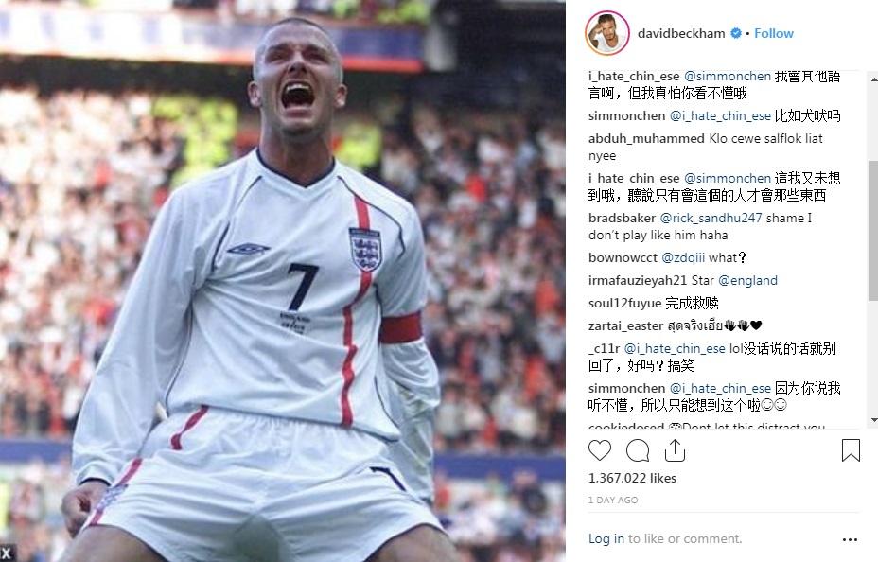Like the post with the heart icon
Viewport: 878px width, 562px height.
(599, 450)
